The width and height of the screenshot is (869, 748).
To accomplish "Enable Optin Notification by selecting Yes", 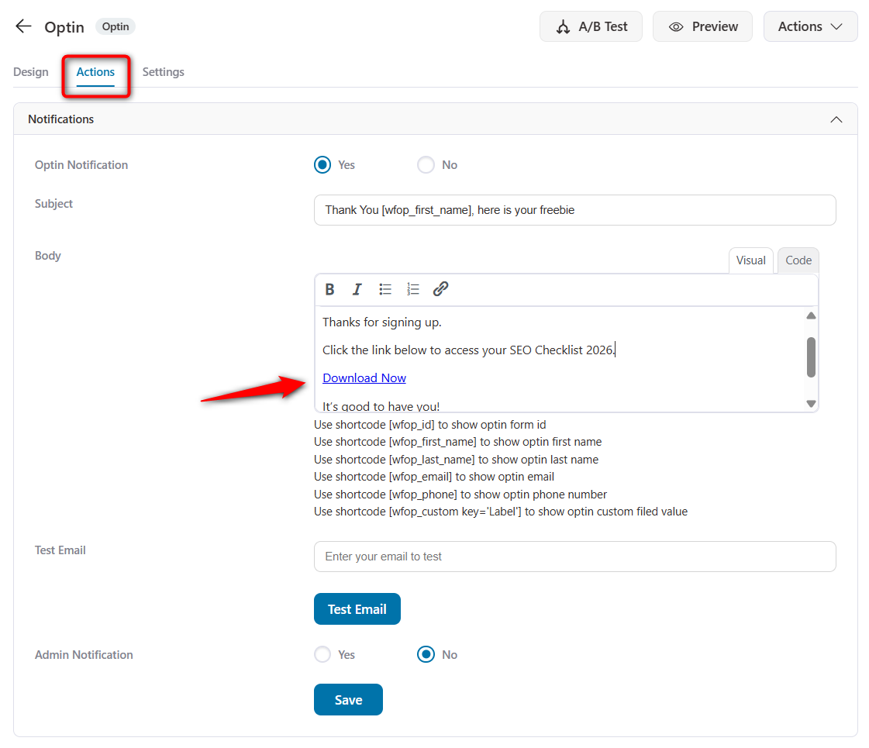I will [x=322, y=164].
